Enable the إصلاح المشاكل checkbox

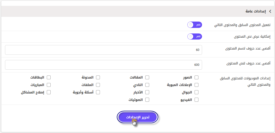49,92
